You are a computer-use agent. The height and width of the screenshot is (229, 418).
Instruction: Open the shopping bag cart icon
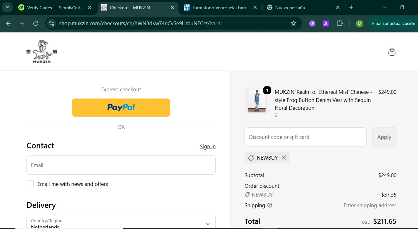tap(392, 52)
